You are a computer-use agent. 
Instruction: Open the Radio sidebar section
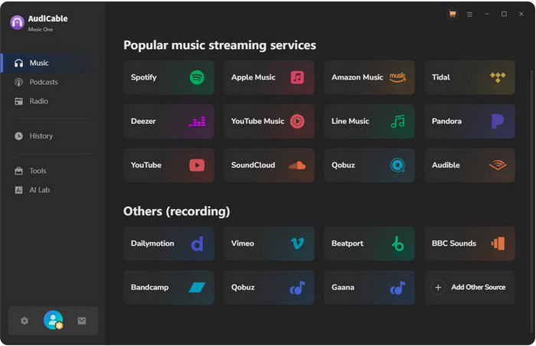tap(51, 101)
